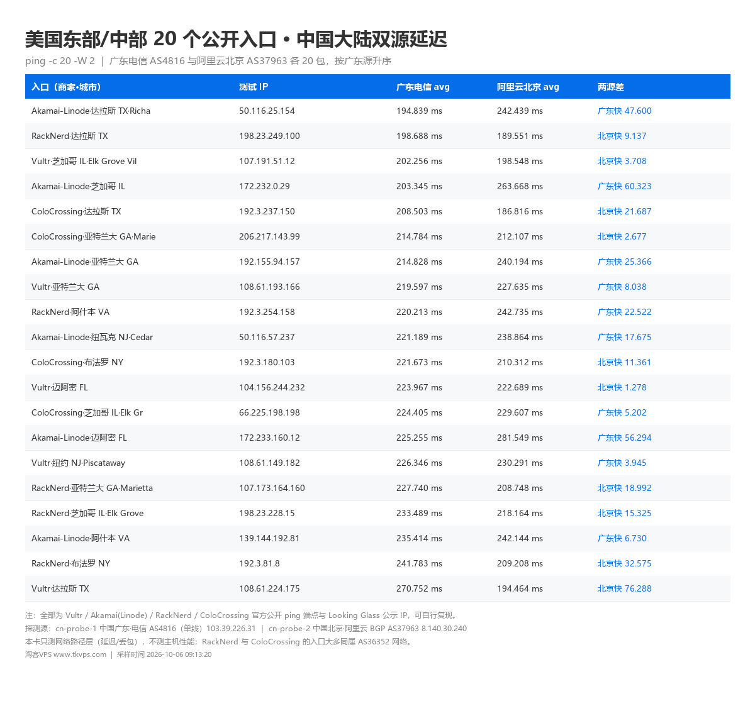Select the RackNerd·布法罗 NY entry

click(70, 563)
